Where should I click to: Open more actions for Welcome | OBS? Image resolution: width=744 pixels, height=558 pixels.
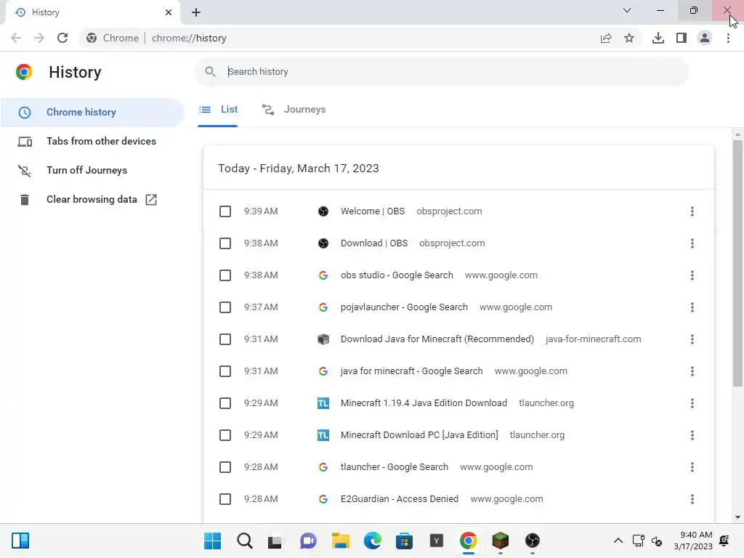click(x=692, y=211)
